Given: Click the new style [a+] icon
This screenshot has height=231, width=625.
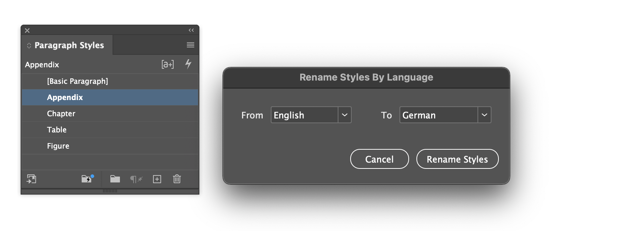Looking at the screenshot, I should (168, 64).
